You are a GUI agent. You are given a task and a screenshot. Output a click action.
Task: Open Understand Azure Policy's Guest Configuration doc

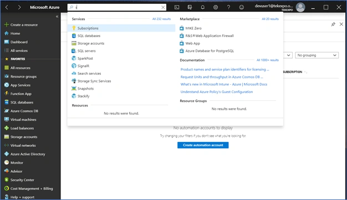[x=216, y=92]
